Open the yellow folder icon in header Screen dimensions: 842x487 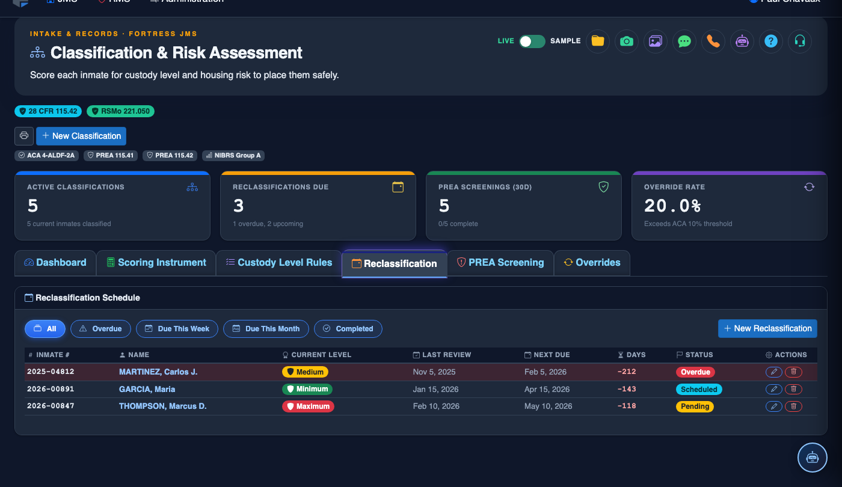(x=598, y=41)
